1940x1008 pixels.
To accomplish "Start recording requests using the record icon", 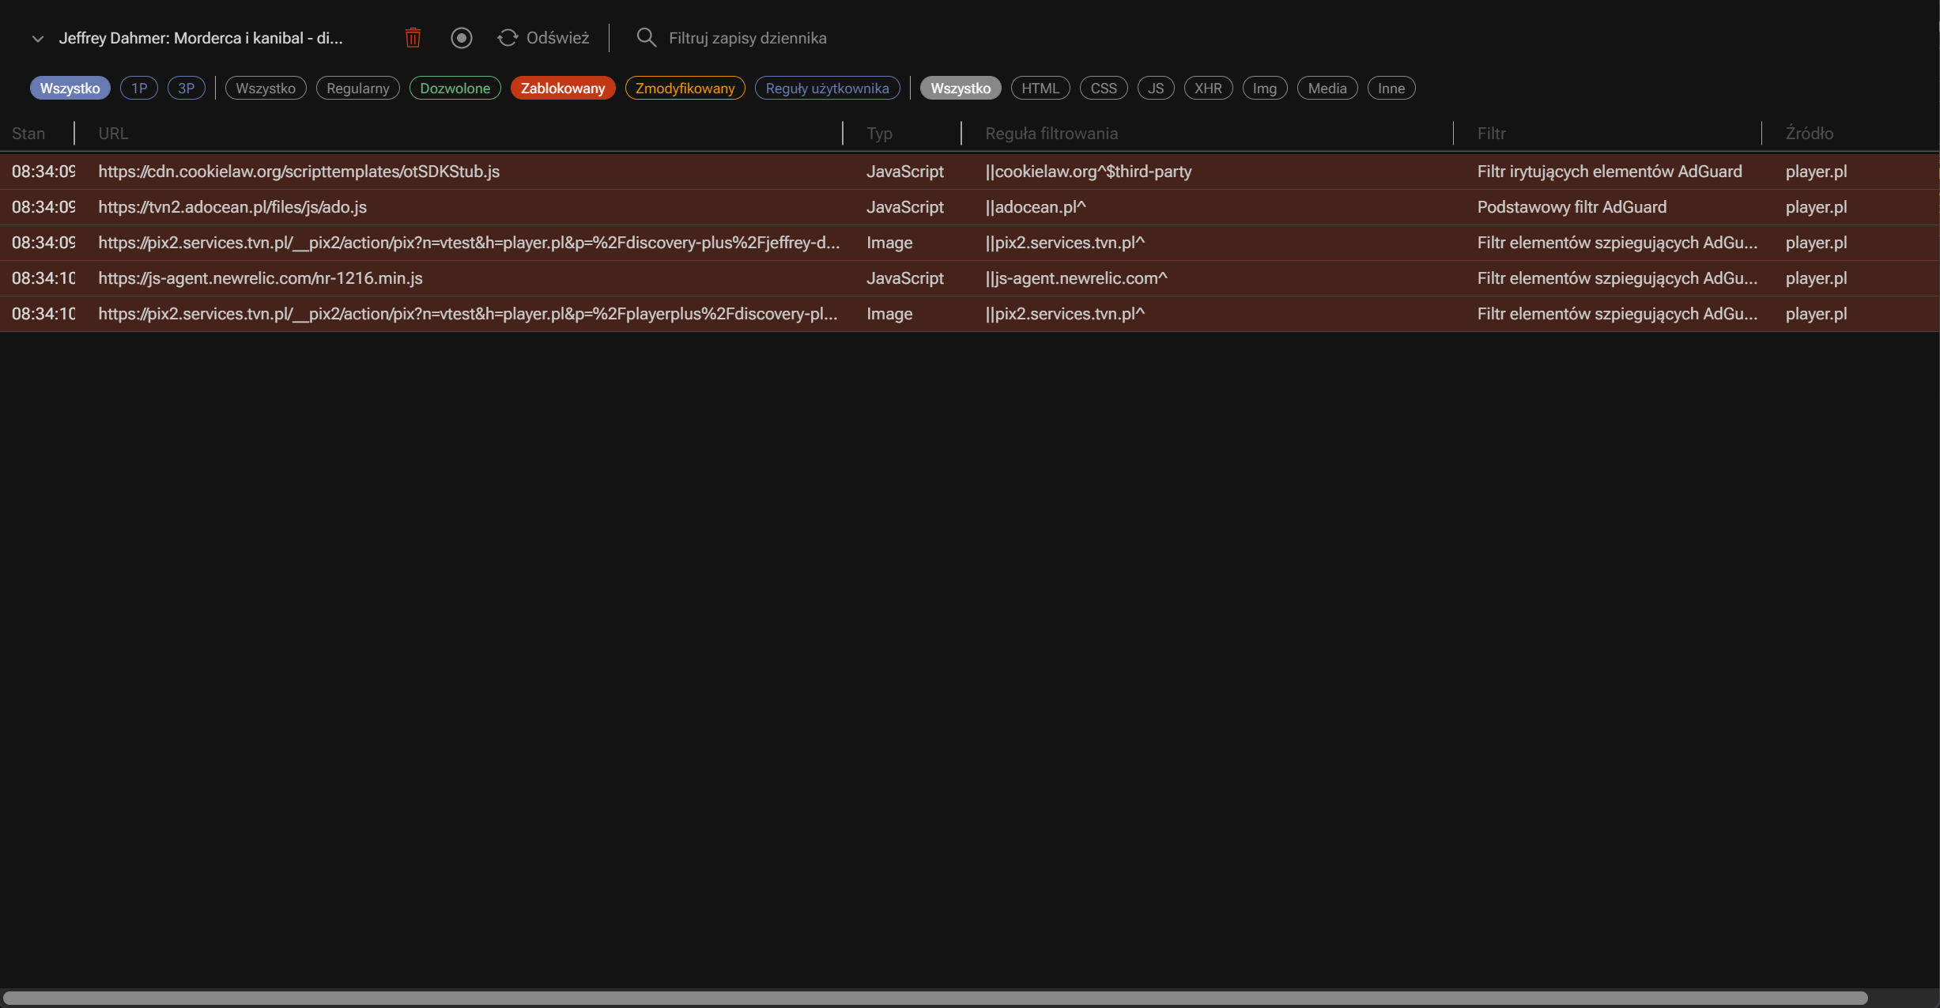I will point(462,37).
